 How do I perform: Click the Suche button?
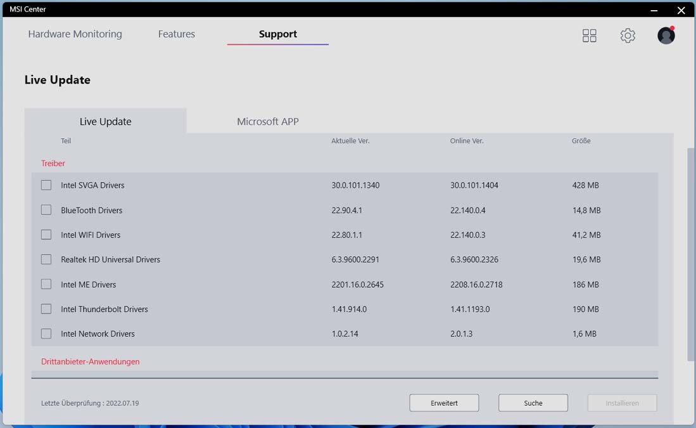click(x=533, y=403)
